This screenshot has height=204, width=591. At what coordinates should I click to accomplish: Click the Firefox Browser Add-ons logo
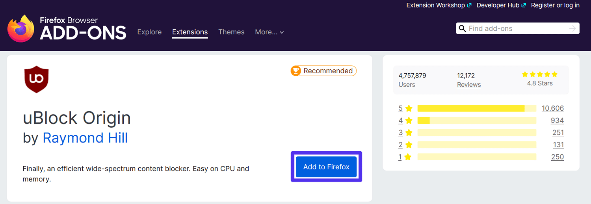pos(67,29)
